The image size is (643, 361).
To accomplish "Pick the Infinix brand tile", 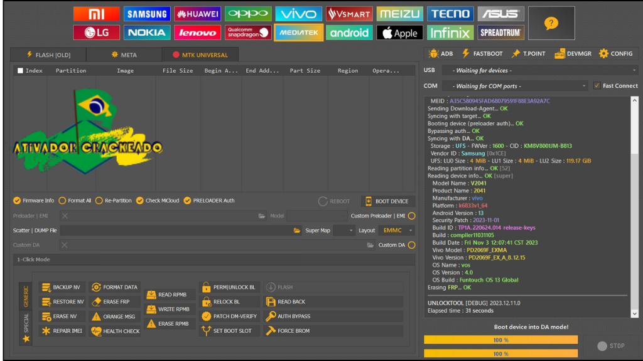I will (x=450, y=33).
